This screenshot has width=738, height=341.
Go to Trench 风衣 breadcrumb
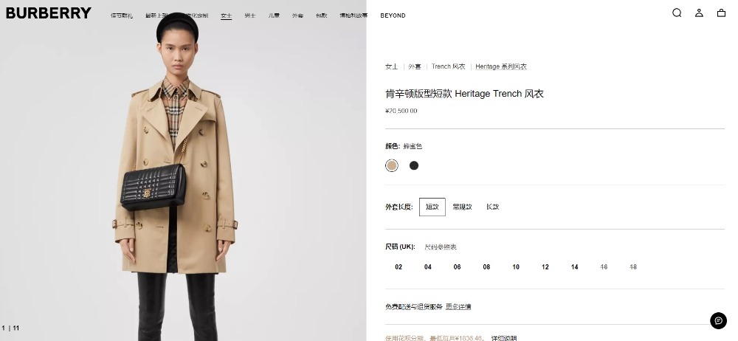click(449, 66)
